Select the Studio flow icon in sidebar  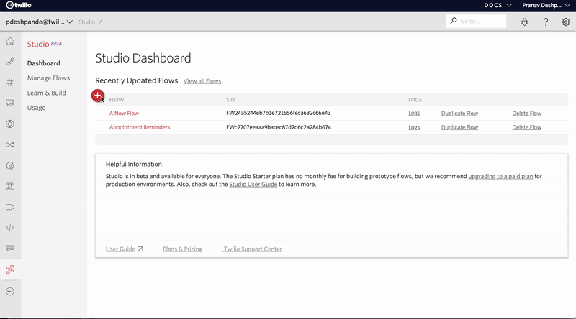(x=10, y=269)
